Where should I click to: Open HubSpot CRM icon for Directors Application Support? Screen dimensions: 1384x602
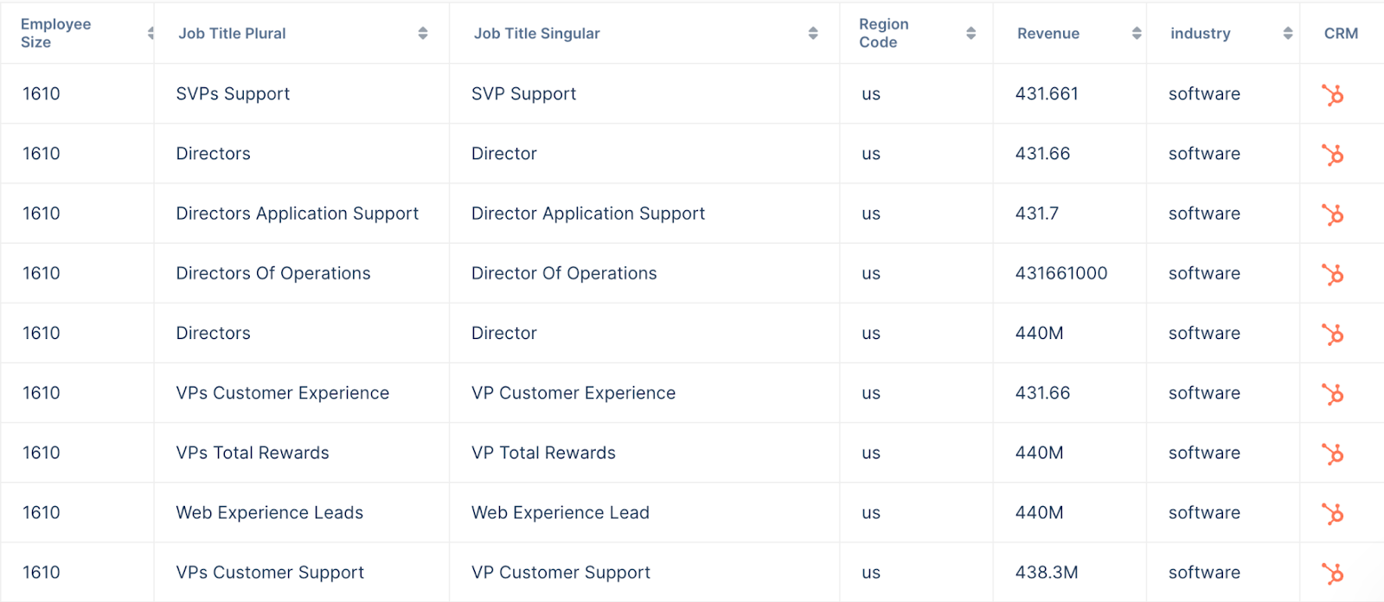[x=1332, y=214]
